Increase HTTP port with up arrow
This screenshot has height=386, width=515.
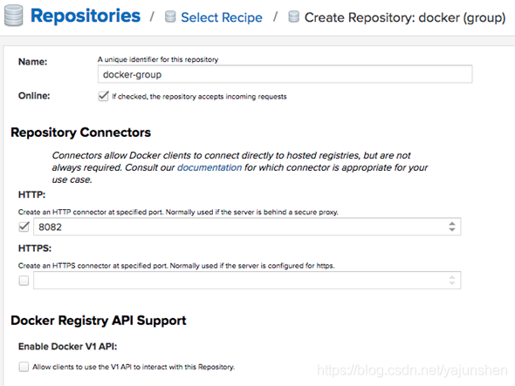[x=452, y=224]
